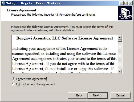Image resolution: width=134 pixels, height=102 pixels.
Task: Select "I accept the agreement" radio button
Action: (13, 79)
